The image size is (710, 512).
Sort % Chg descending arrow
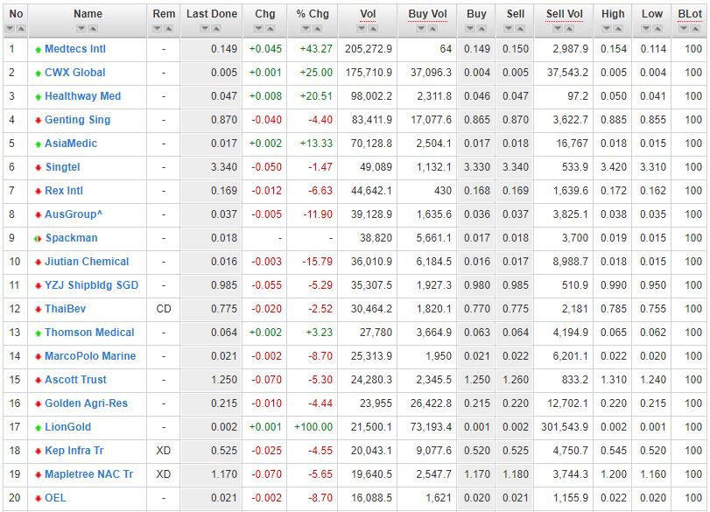pos(306,29)
